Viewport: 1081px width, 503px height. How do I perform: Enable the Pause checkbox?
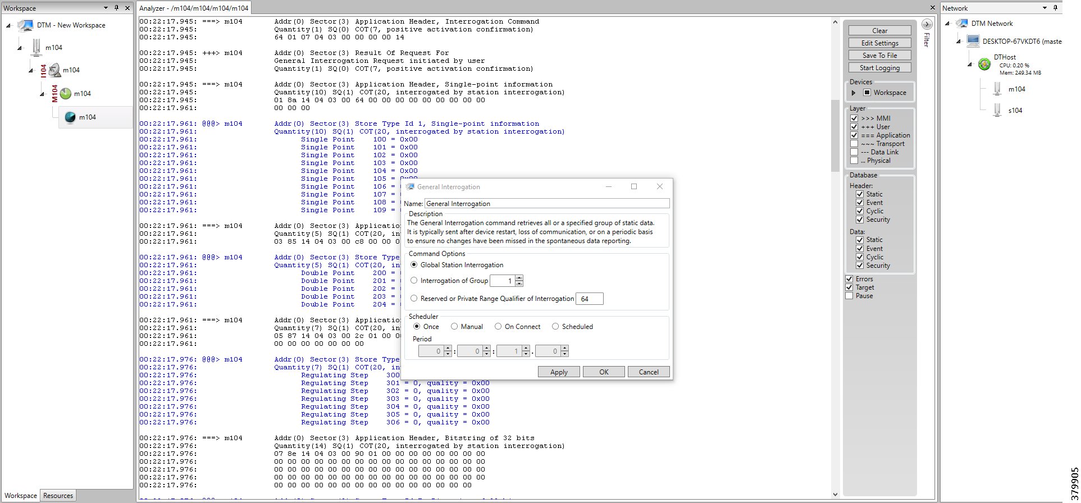coord(849,295)
